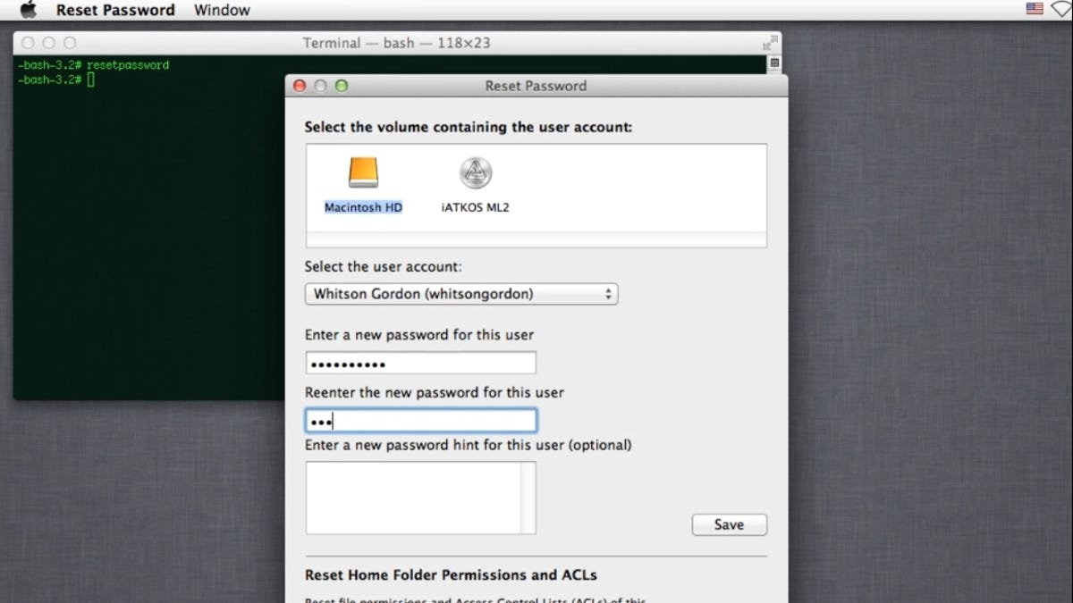Click the 'Enter a new password' label
This screenshot has width=1073, height=603.
click(x=419, y=335)
